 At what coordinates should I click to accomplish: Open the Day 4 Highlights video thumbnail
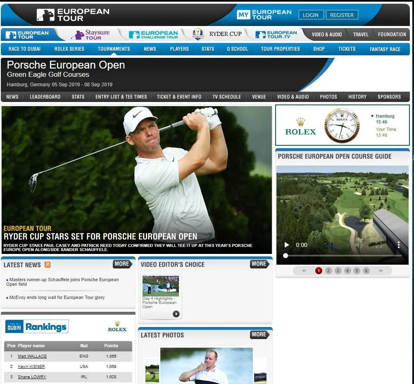[161, 286]
